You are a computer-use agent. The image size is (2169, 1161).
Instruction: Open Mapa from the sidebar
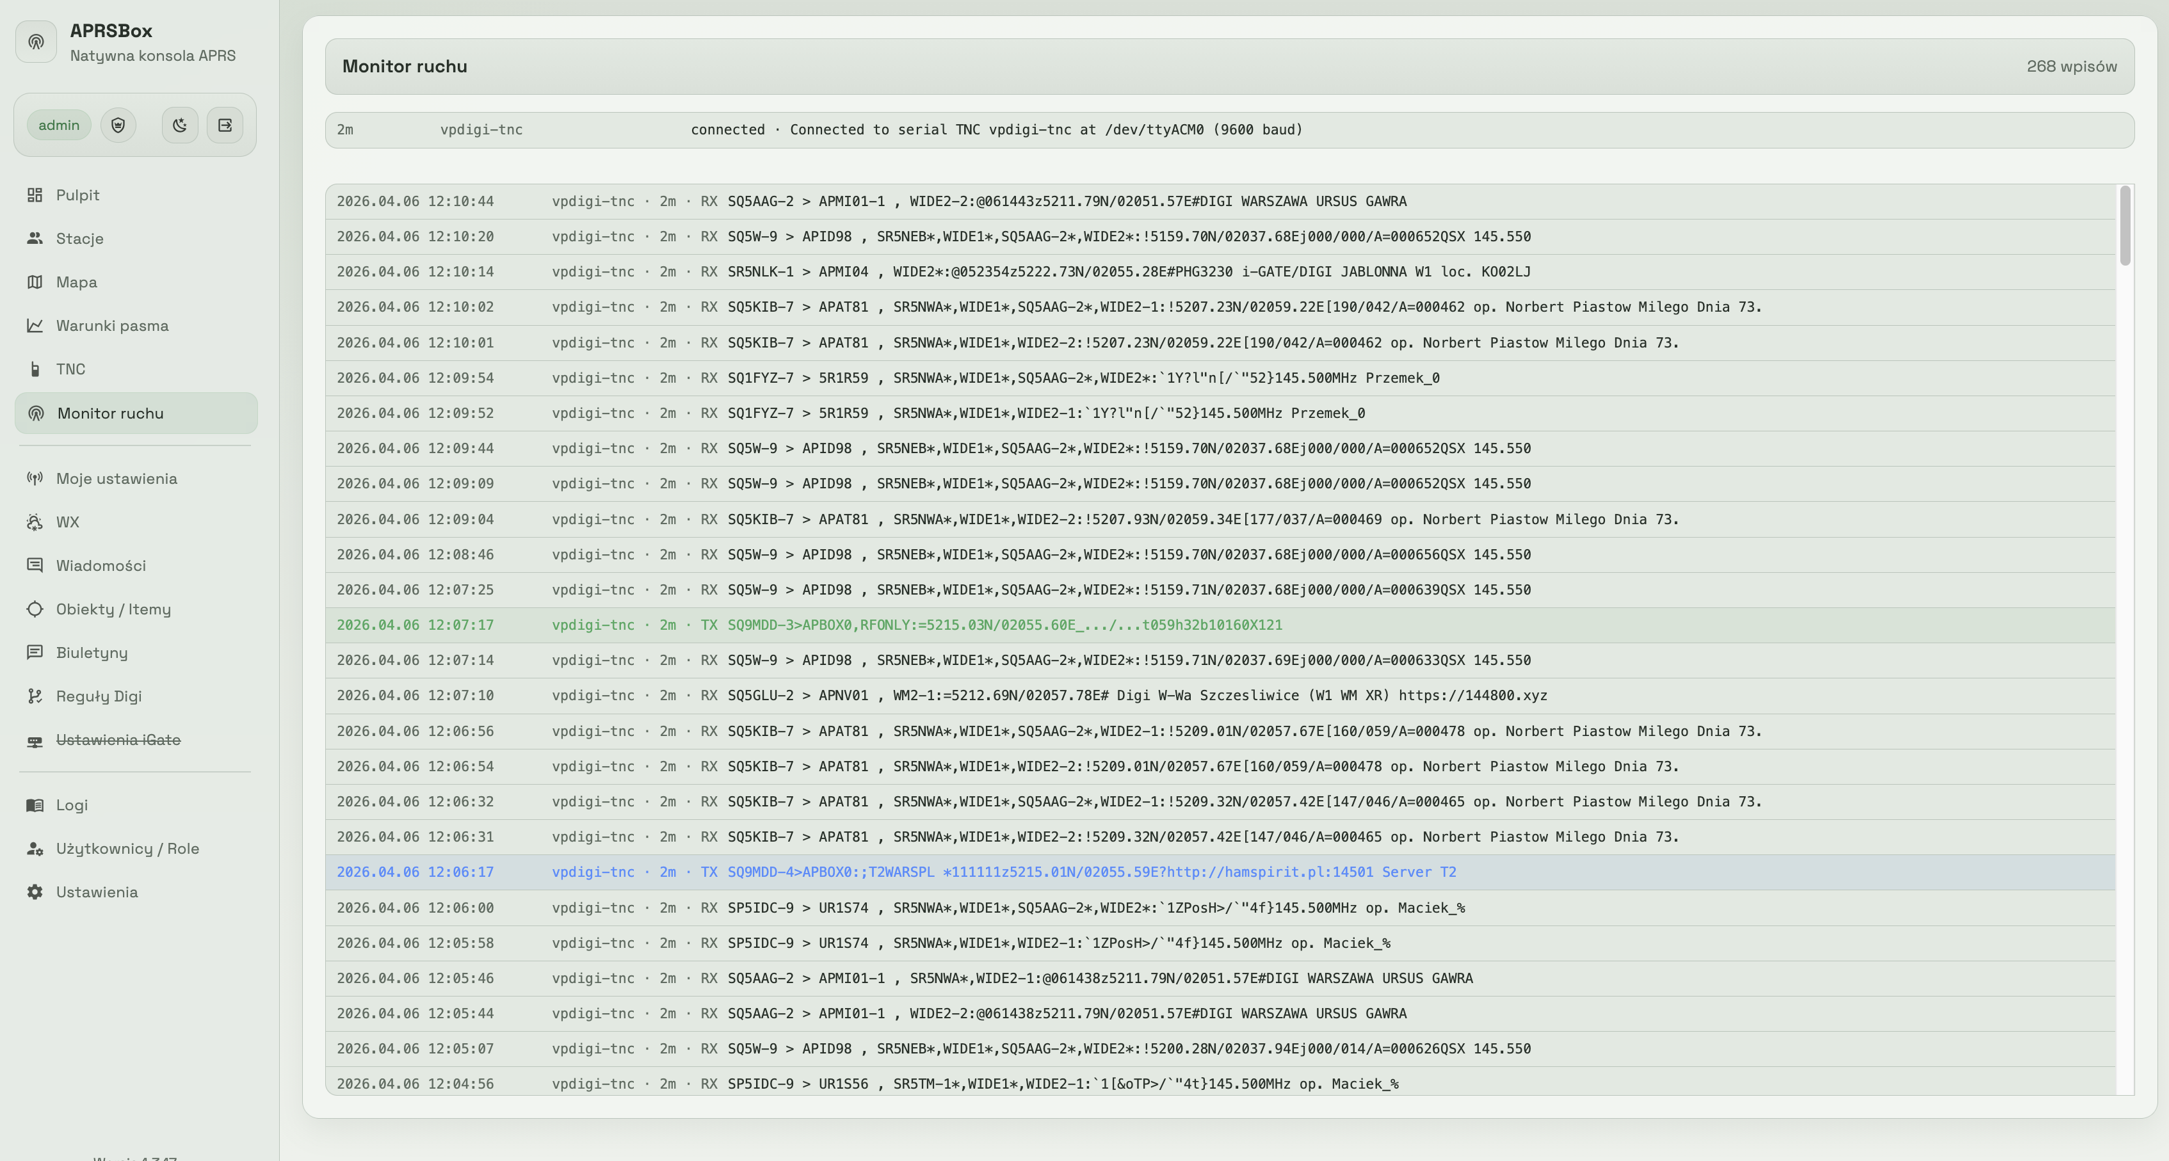[76, 282]
